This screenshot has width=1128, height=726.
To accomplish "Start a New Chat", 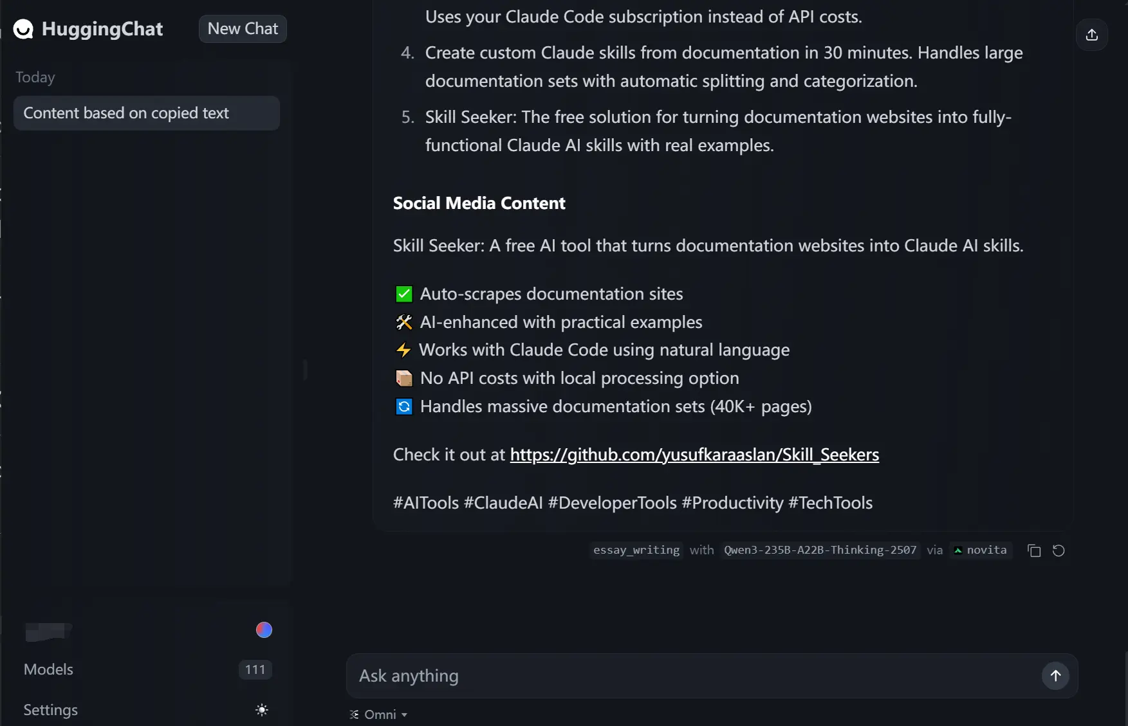I will (243, 28).
